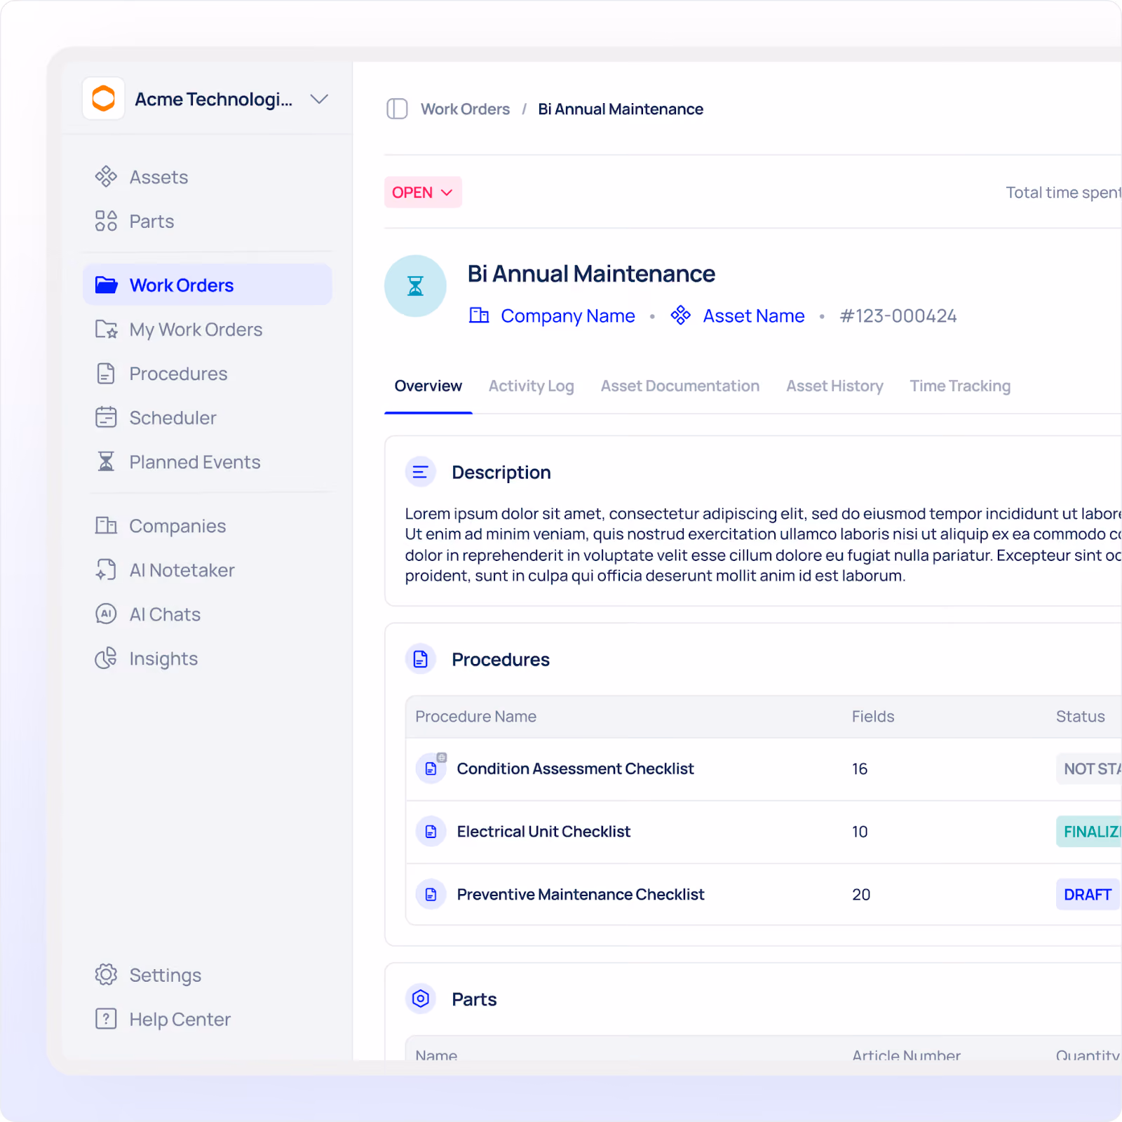
Task: Expand the Acme Technologies workspace dropdown chevron
Action: (319, 100)
